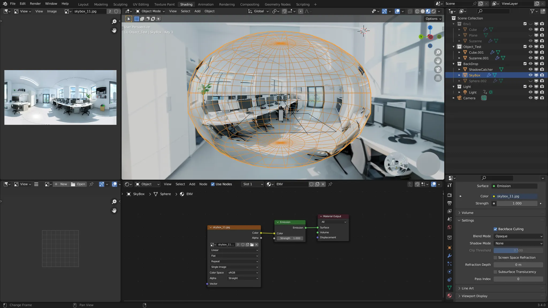548x308 pixels.
Task: Switch to the Geometry Nodes workspace tab
Action: click(x=277, y=4)
